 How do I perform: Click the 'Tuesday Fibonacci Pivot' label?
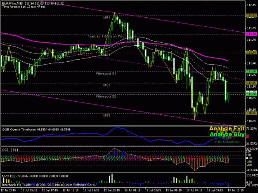click(x=106, y=36)
